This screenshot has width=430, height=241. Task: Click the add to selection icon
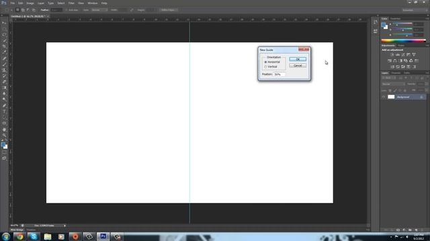tap(23, 10)
